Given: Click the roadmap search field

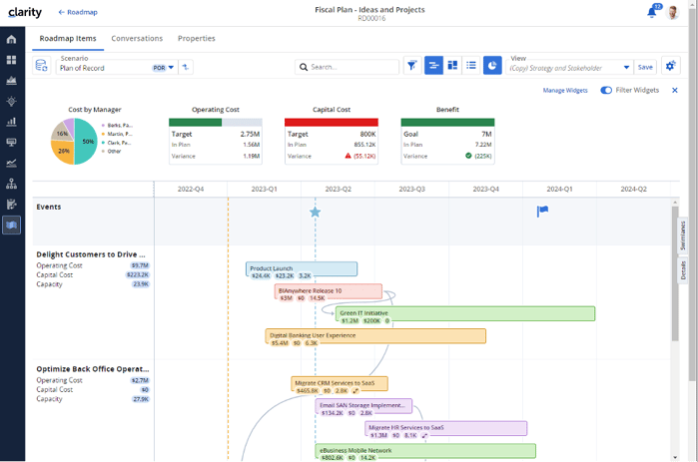Looking at the screenshot, I should 349,67.
